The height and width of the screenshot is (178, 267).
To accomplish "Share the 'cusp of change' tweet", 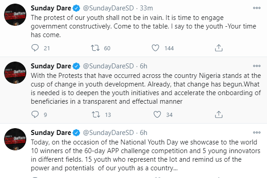I will tap(219, 115).
